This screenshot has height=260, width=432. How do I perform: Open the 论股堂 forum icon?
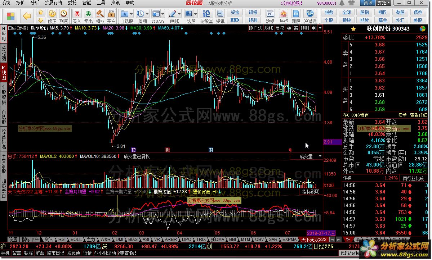coord(206,13)
